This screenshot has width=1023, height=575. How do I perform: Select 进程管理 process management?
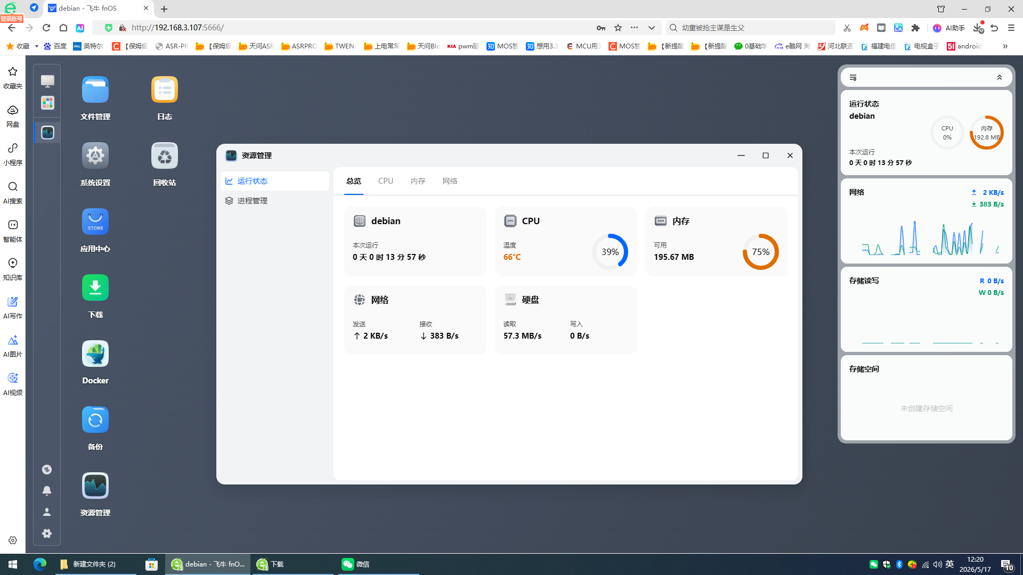click(275, 201)
